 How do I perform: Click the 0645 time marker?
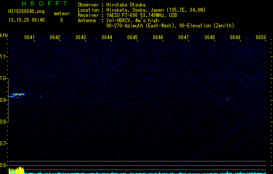[x=132, y=37]
